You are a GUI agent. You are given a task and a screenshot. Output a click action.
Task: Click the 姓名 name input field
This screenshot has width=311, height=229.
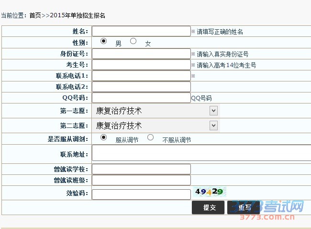click(x=141, y=31)
